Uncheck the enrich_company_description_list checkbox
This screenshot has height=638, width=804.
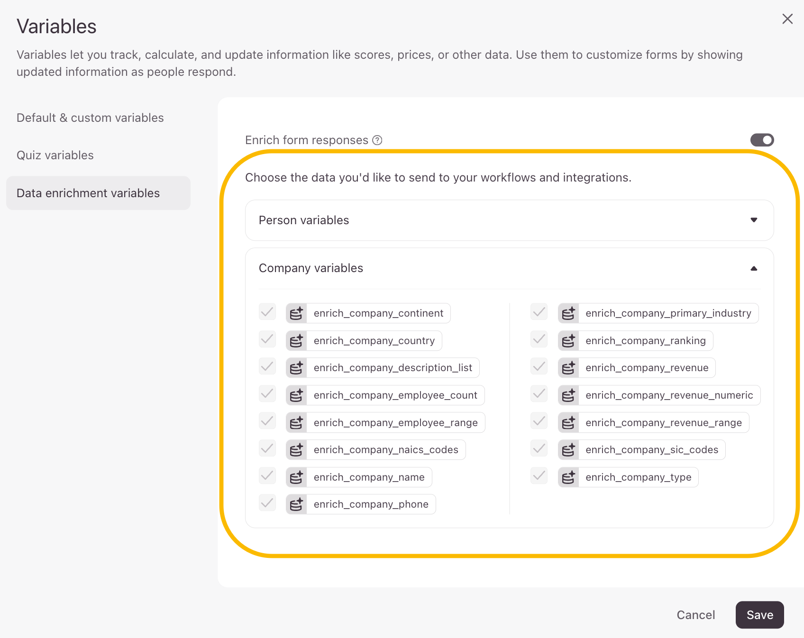click(267, 366)
